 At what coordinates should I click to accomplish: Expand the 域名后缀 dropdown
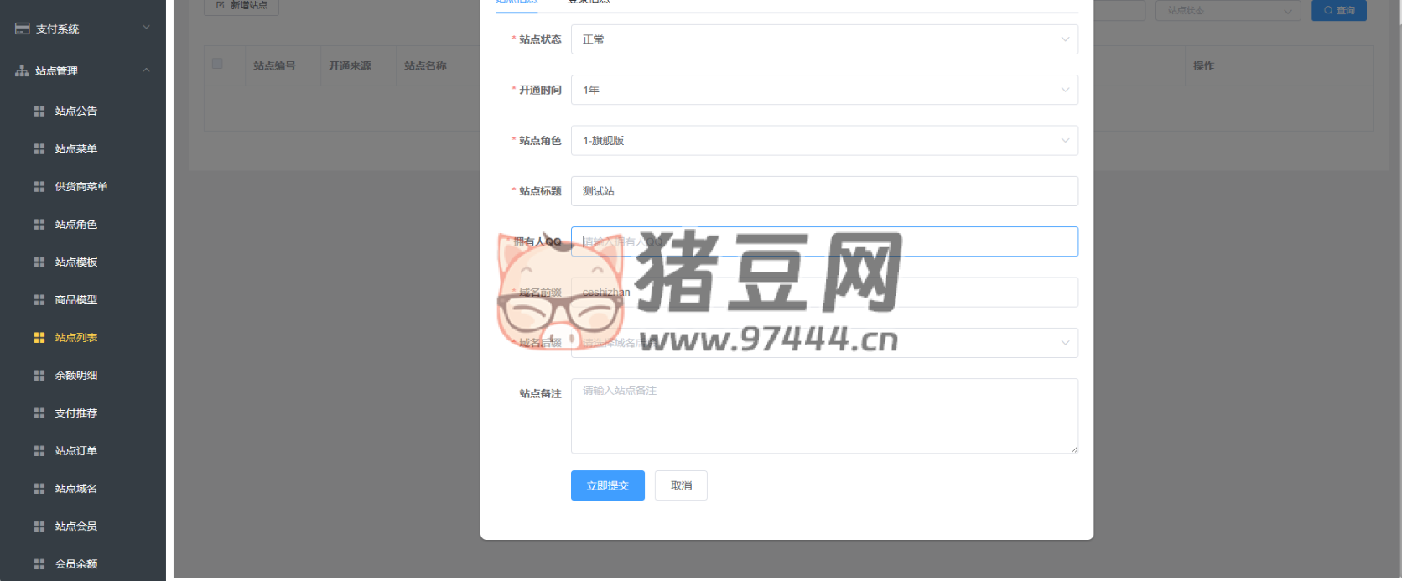coord(823,342)
